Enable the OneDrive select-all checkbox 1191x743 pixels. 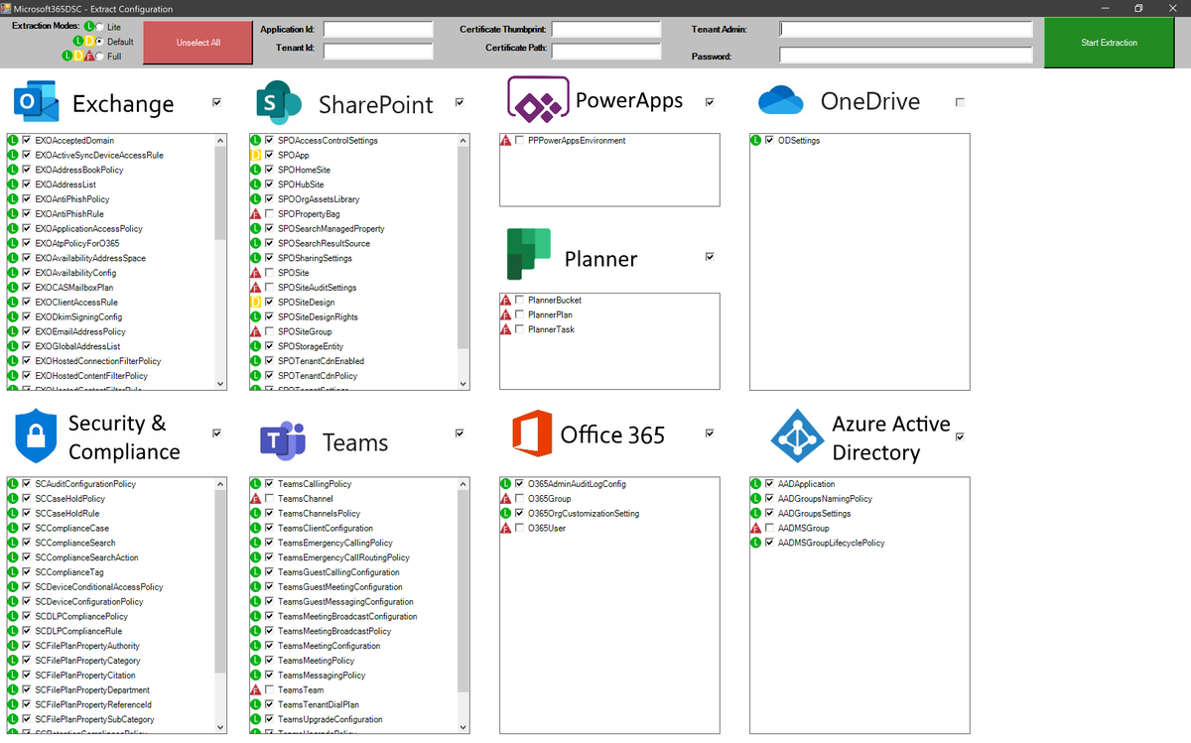960,102
